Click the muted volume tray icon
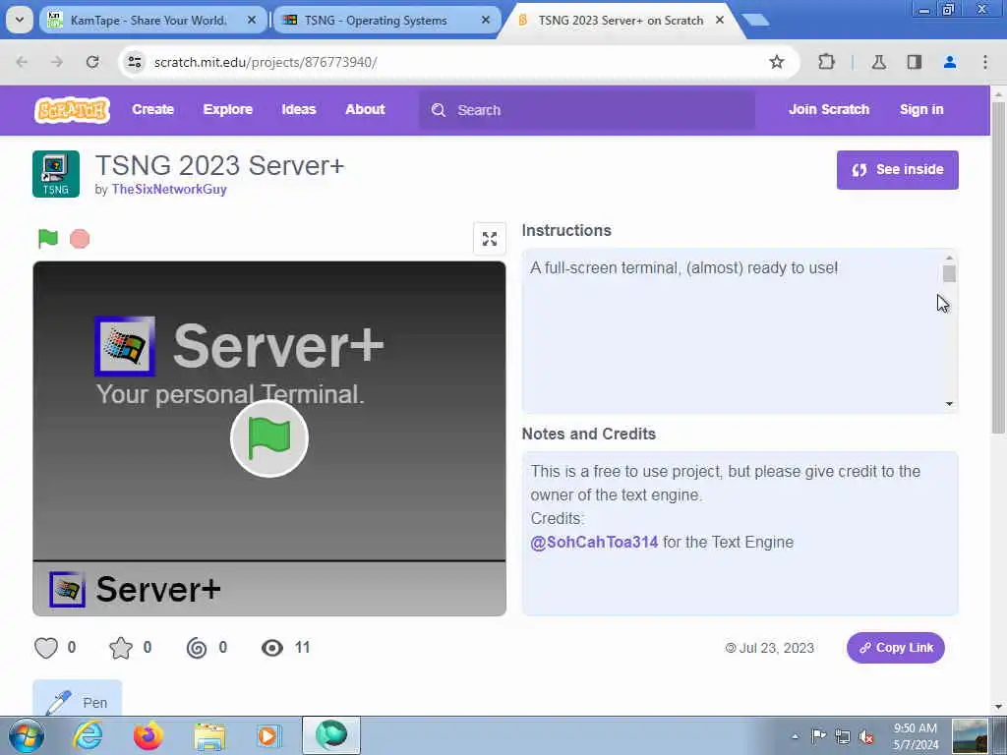 866,736
